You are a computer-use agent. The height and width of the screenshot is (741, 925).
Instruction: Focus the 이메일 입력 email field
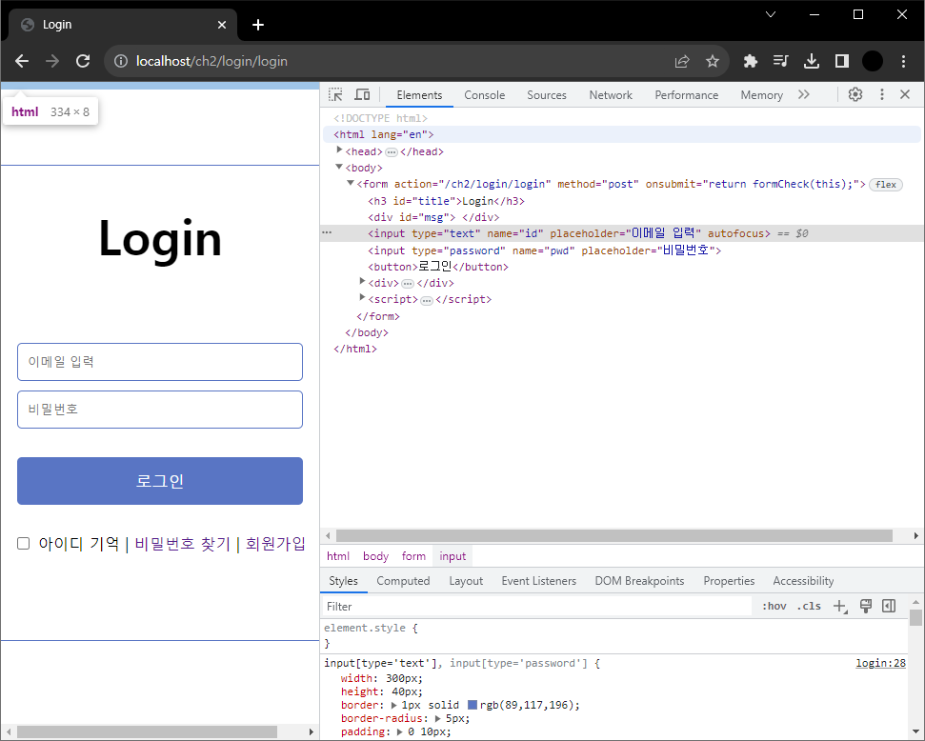160,362
